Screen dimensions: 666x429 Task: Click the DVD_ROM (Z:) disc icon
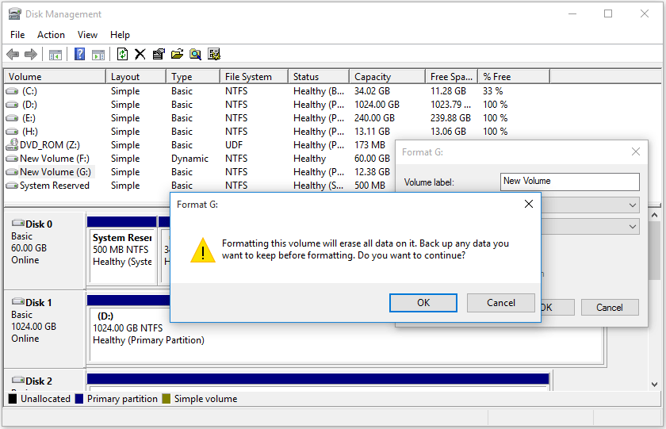pos(12,145)
